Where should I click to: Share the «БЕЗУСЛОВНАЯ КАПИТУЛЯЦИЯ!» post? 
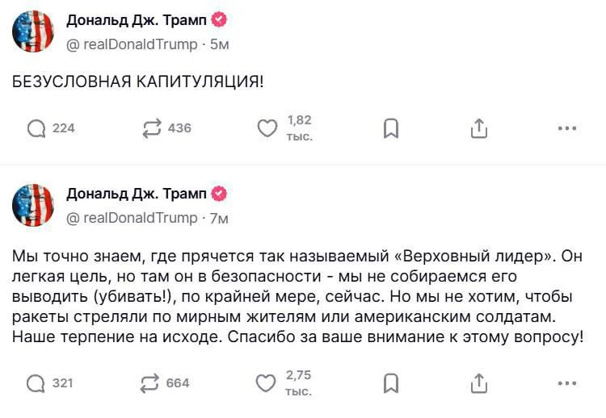pos(478,128)
